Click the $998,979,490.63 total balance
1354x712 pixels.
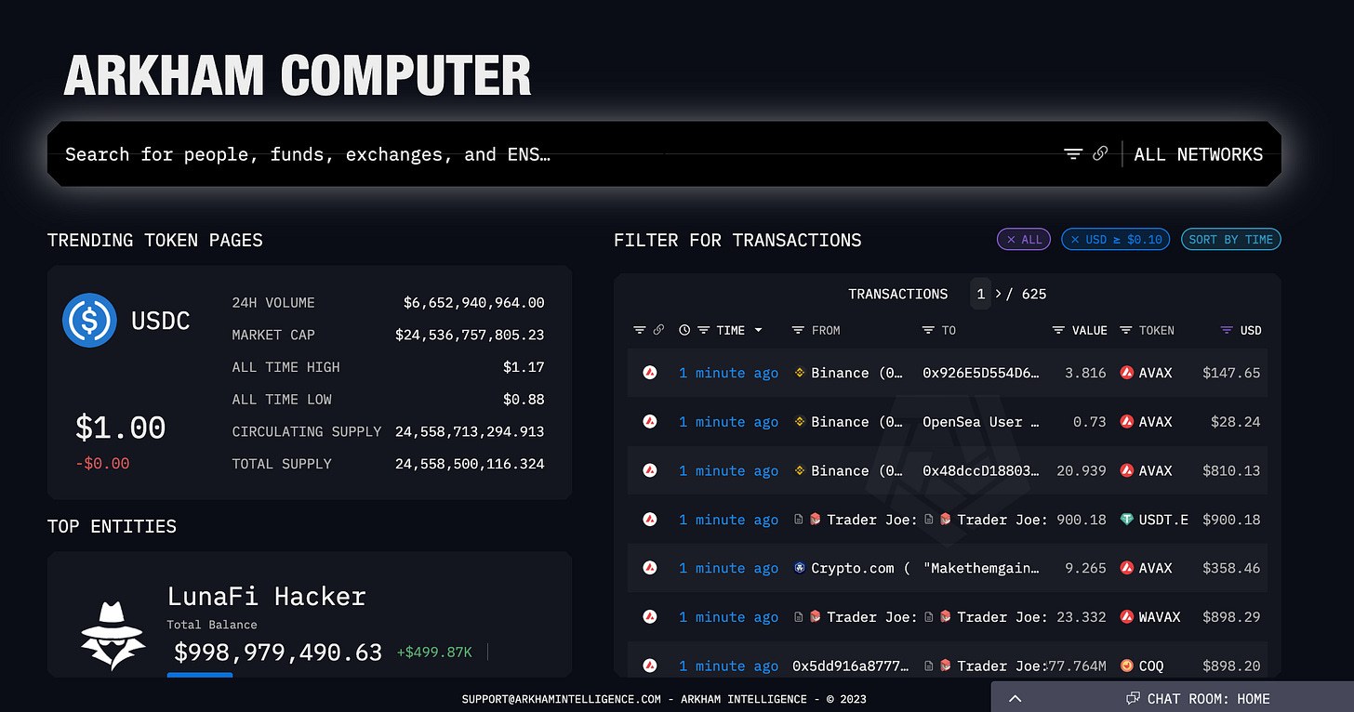tap(278, 653)
